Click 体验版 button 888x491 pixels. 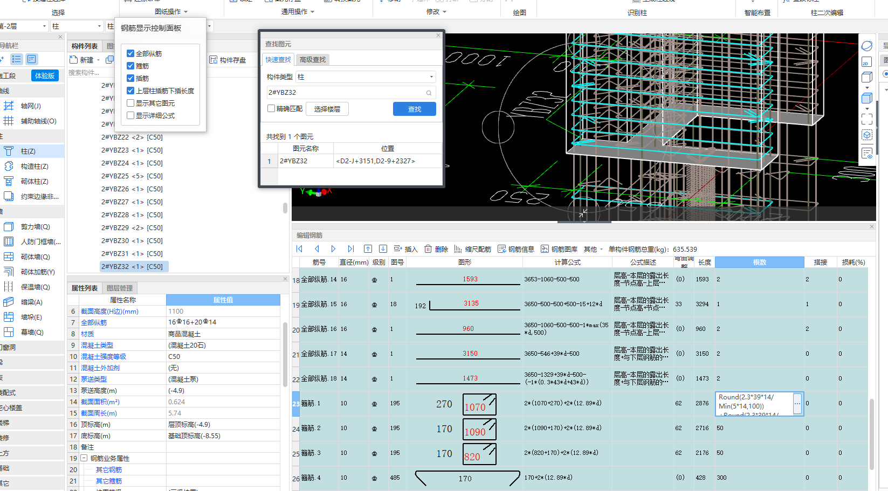point(45,75)
